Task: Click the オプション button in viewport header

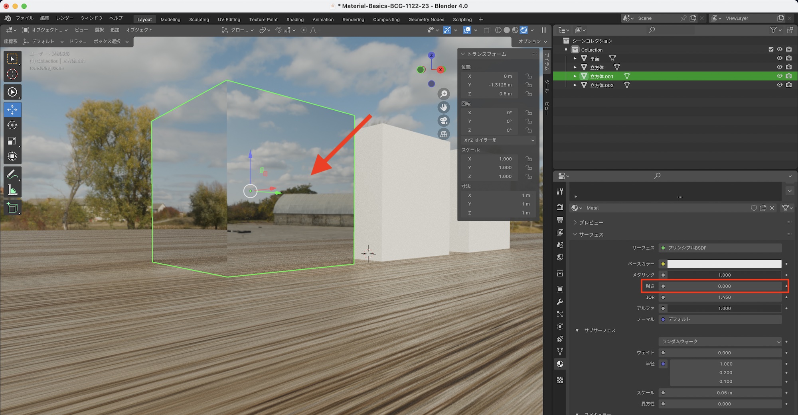Action: tap(532, 41)
